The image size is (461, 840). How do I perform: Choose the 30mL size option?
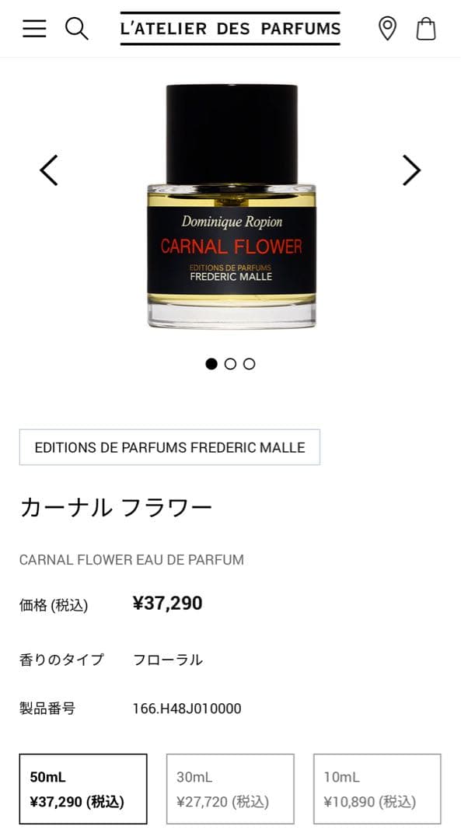(x=230, y=789)
